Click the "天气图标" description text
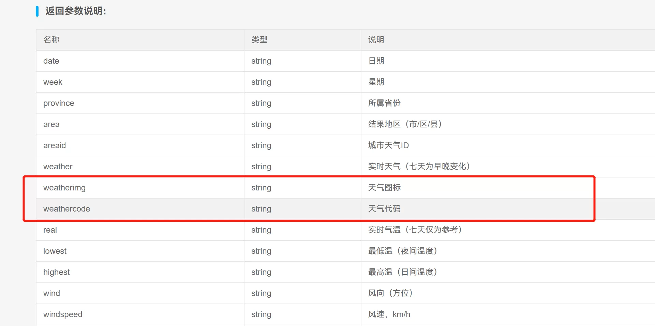Screen dimensions: 655x326 click(x=384, y=188)
